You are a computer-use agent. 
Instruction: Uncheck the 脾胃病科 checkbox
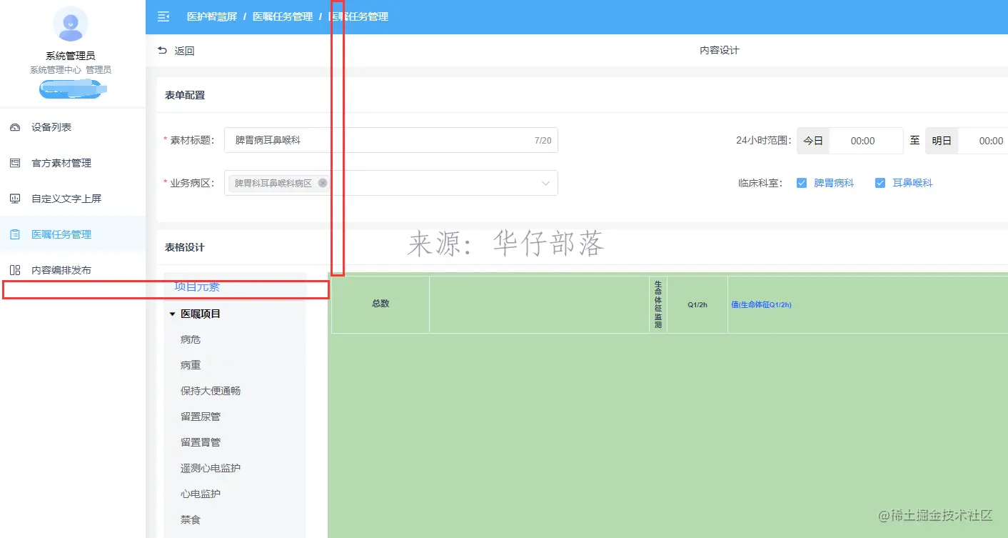tap(802, 183)
